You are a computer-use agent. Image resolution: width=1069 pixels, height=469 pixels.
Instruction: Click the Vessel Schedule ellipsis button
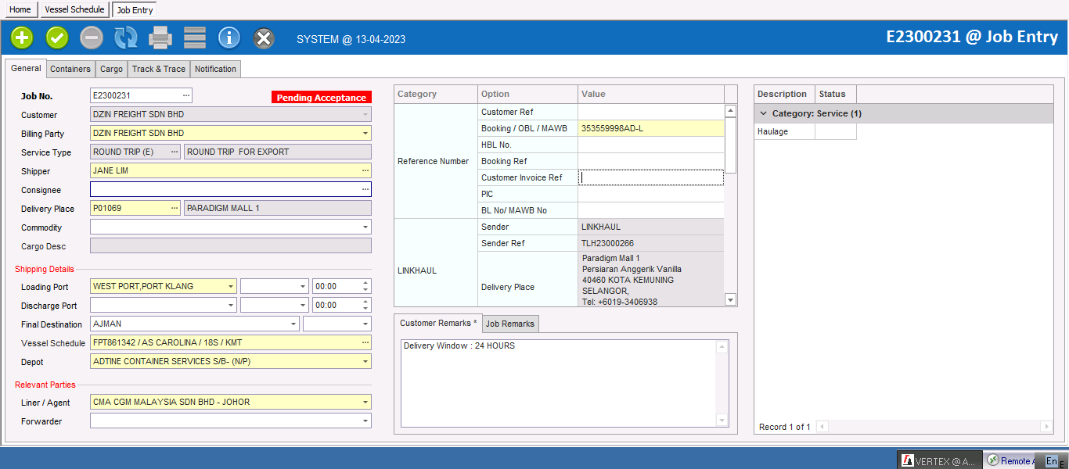(x=365, y=343)
